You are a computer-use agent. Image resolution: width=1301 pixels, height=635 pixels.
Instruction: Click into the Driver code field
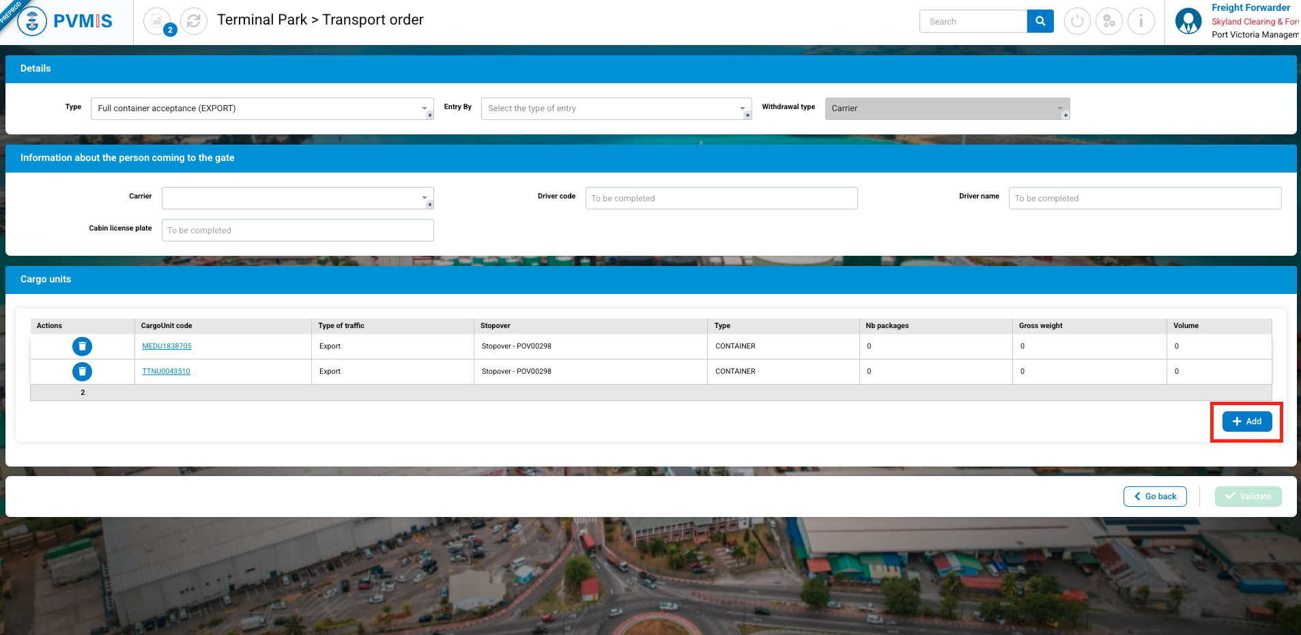point(721,198)
